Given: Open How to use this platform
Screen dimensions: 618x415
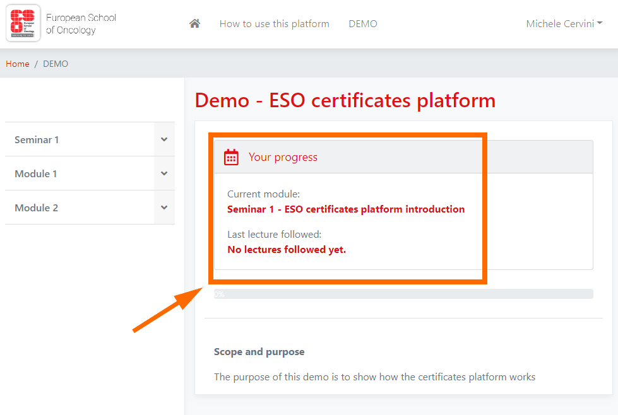Looking at the screenshot, I should [x=274, y=24].
